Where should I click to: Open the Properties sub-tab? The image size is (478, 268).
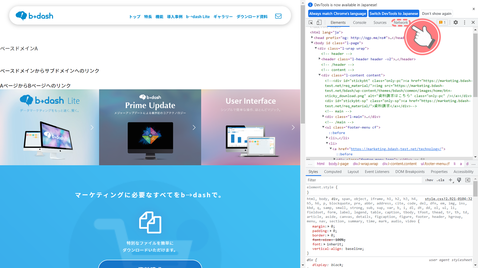[439, 172]
